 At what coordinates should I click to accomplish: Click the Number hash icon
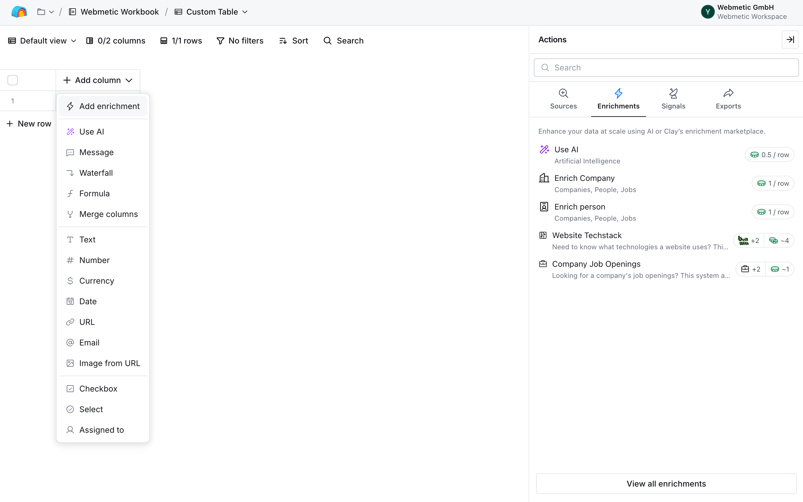tap(70, 260)
